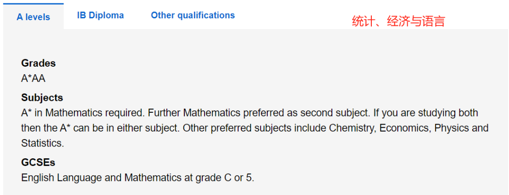Click the GCSEs heading
Image resolution: width=509 pixels, height=195 pixels.
(38, 162)
